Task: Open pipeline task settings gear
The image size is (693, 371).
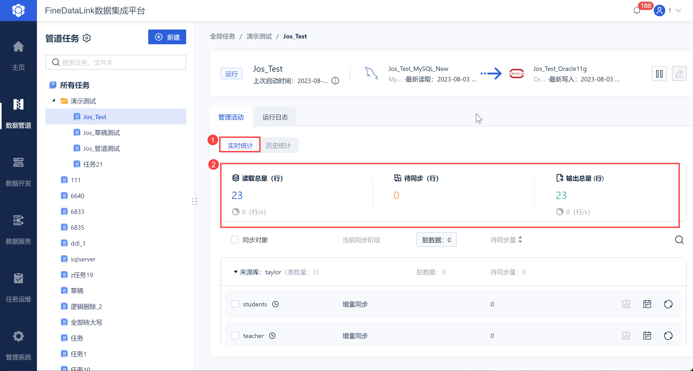Action: tap(86, 38)
